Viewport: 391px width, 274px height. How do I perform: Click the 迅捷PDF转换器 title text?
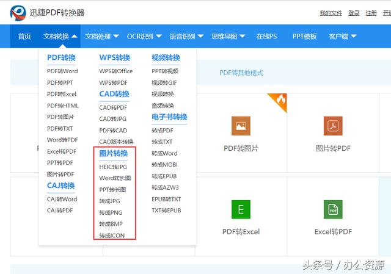coord(57,13)
